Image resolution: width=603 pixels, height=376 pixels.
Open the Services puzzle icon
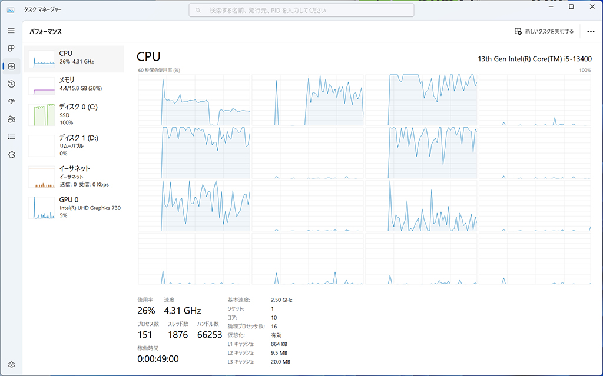[x=11, y=155]
